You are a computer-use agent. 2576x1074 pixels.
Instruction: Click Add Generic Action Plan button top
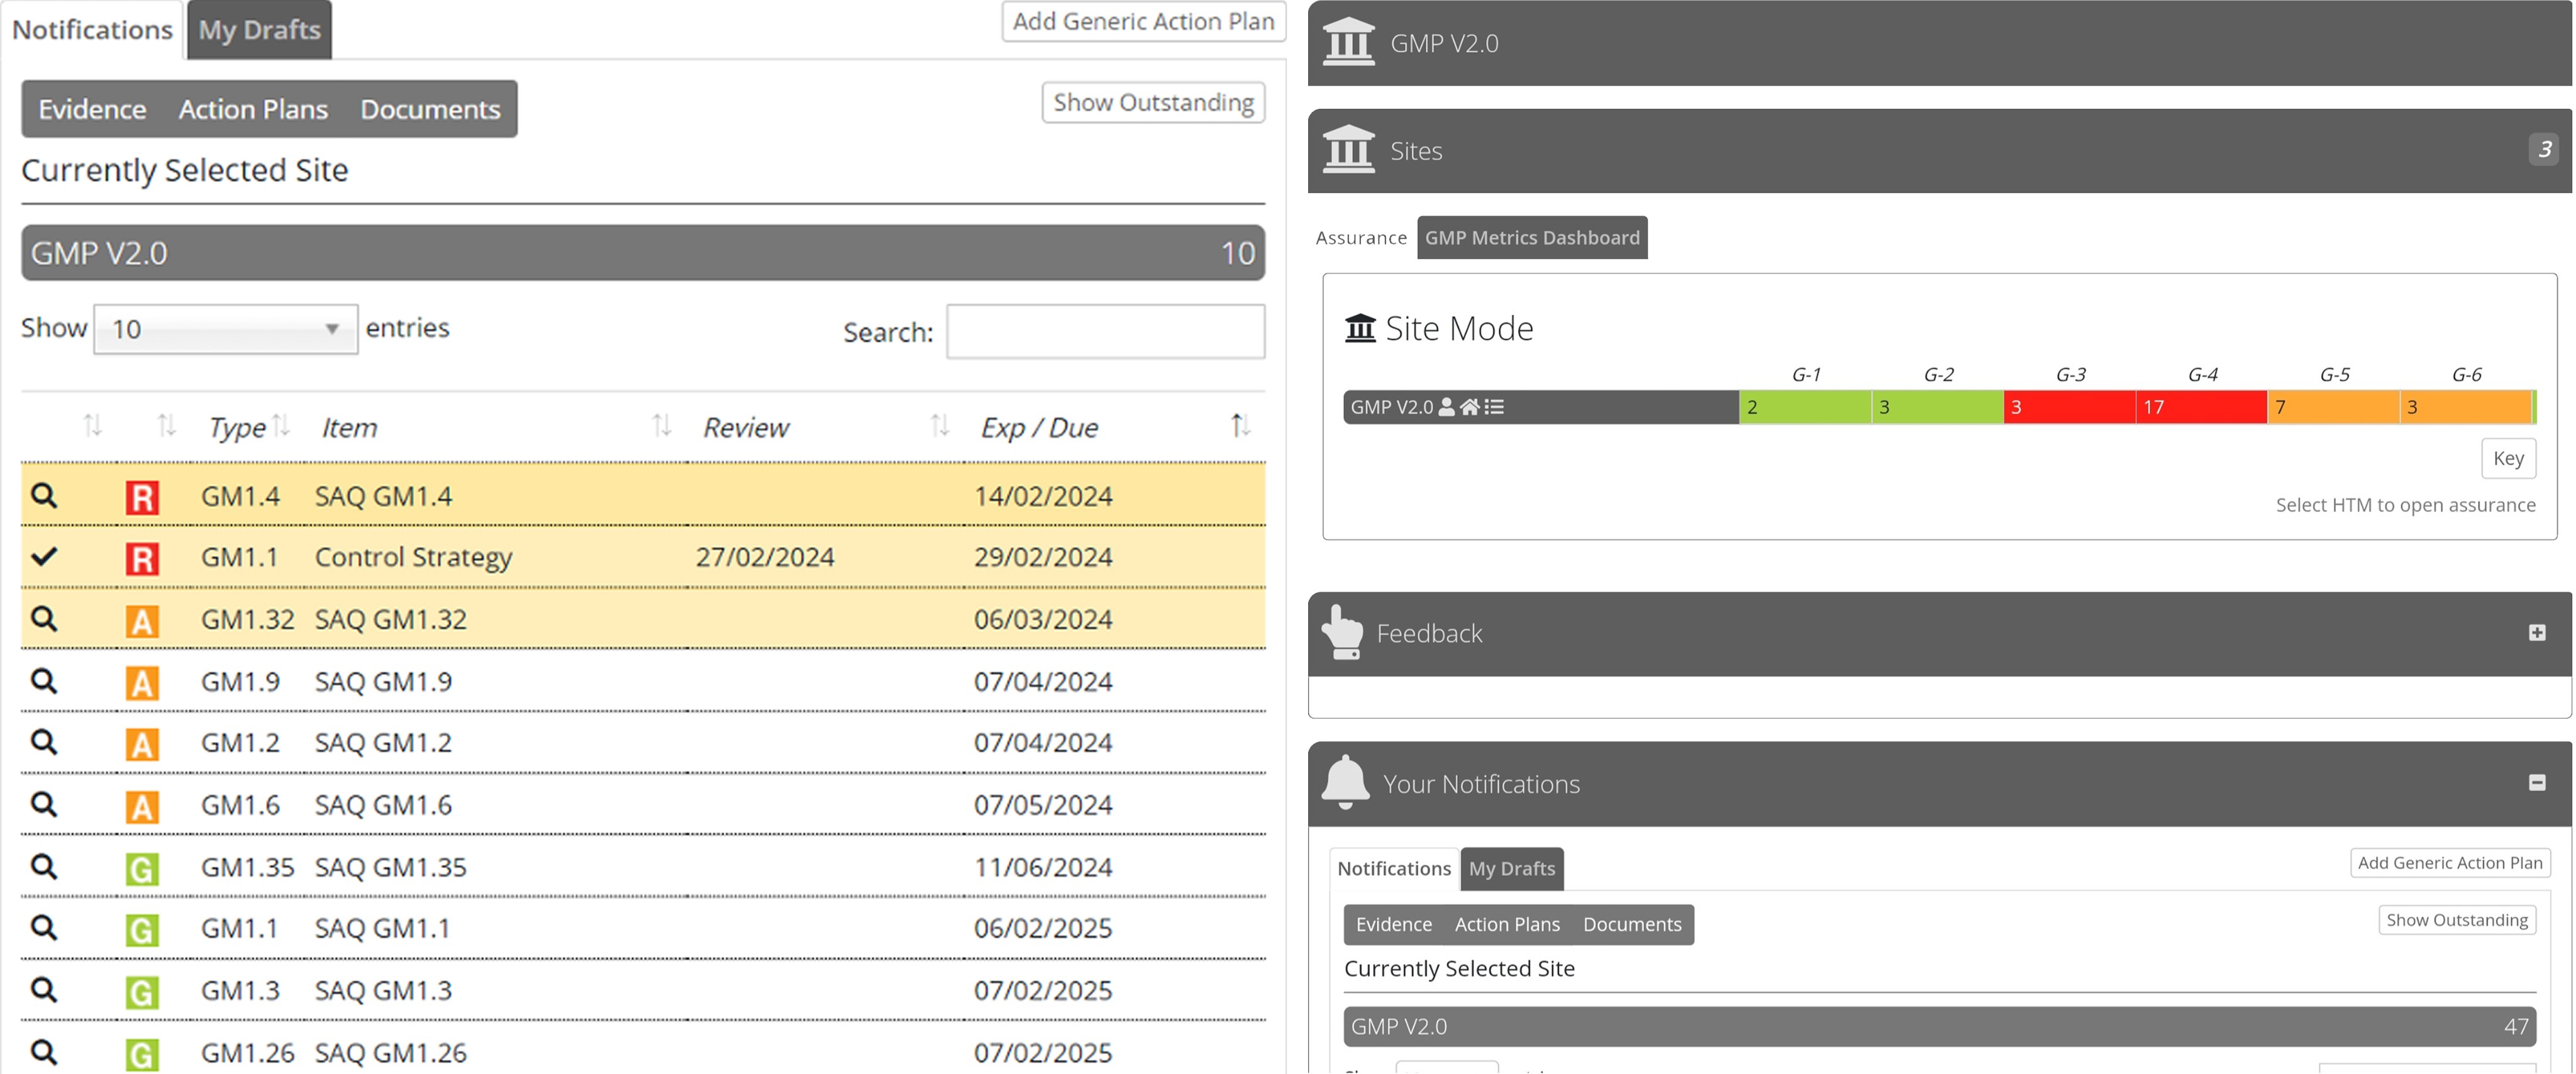1142,21
